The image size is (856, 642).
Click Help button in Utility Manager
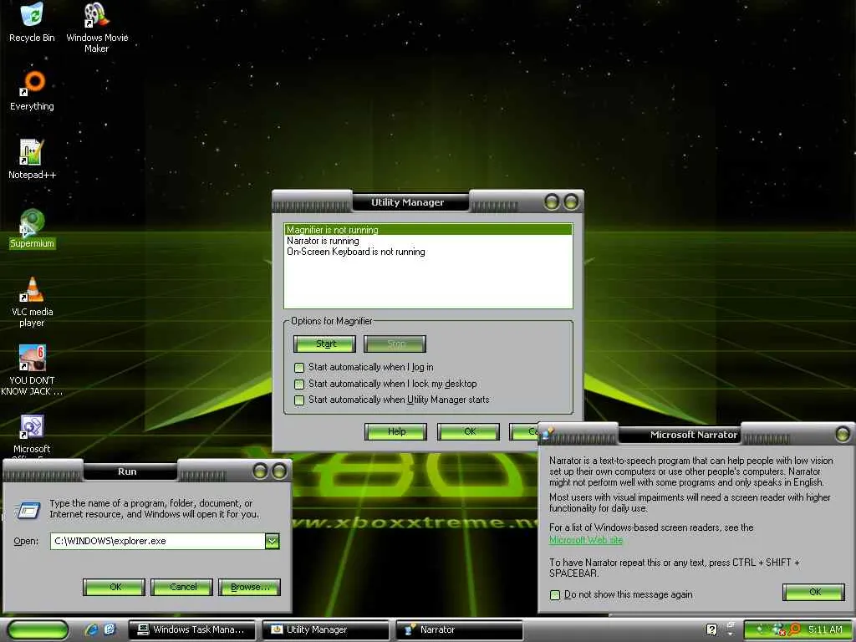[x=395, y=432]
